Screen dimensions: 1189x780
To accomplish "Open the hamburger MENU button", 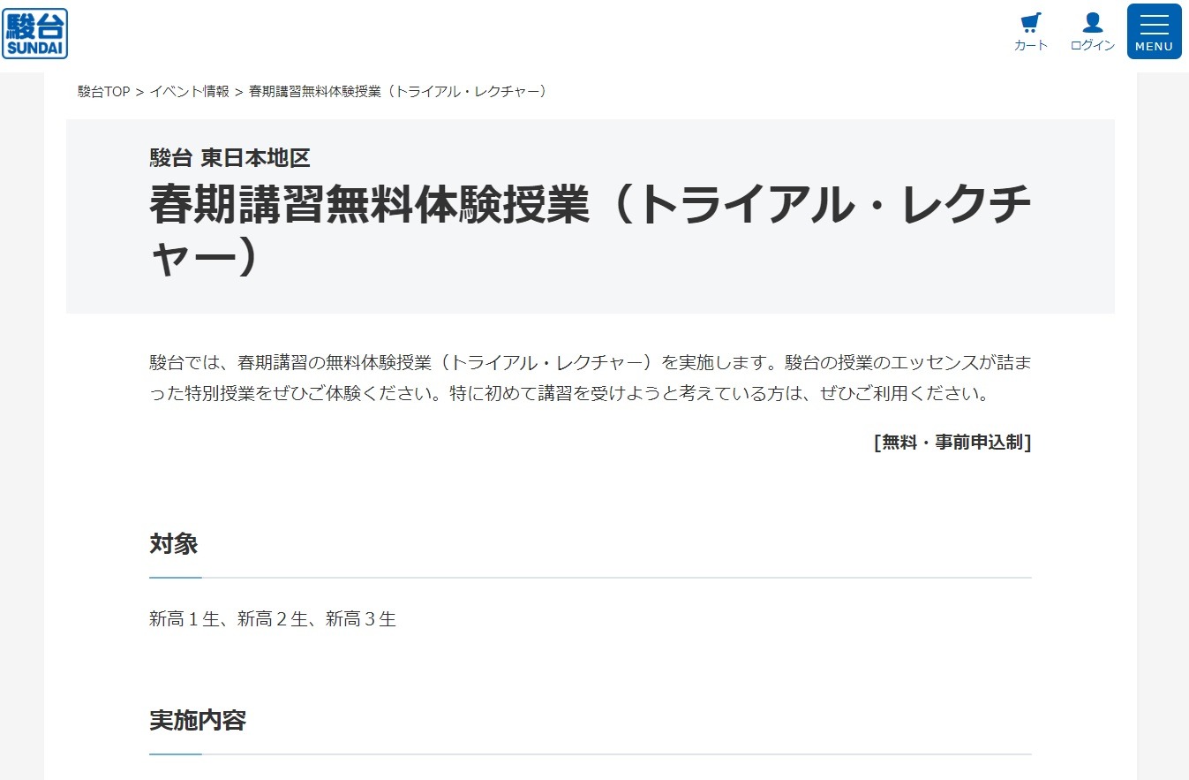I will click(1154, 32).
